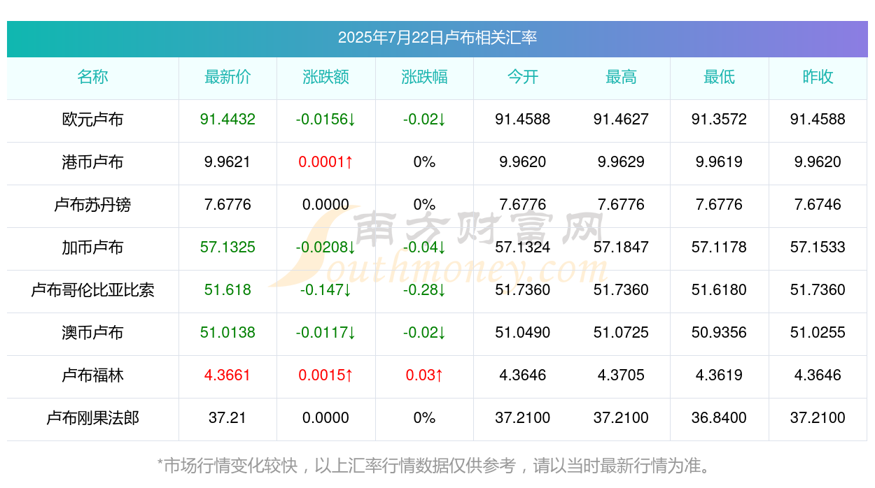Viewport: 875px width, 488px height.
Task: Click change percent -0.04↓
Action: 424,247
